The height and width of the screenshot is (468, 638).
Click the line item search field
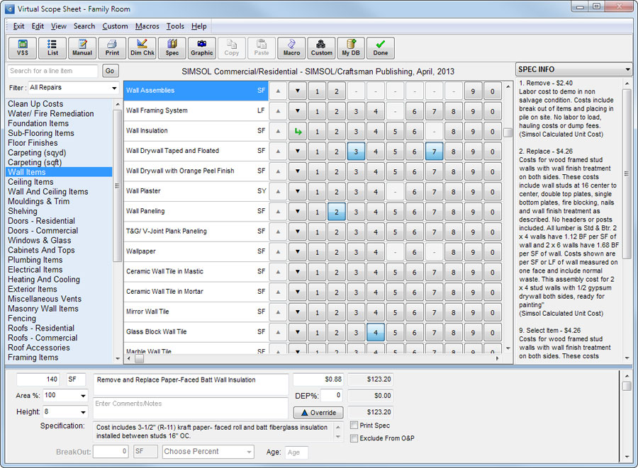coord(53,71)
